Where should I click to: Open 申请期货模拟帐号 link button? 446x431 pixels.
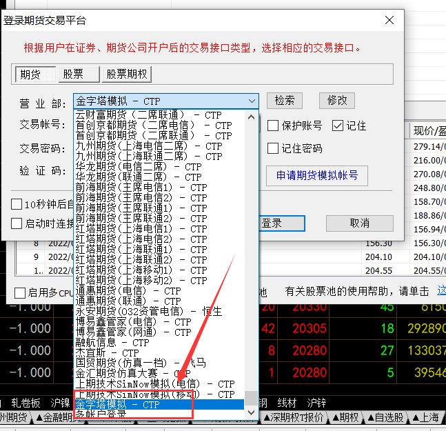(x=317, y=176)
